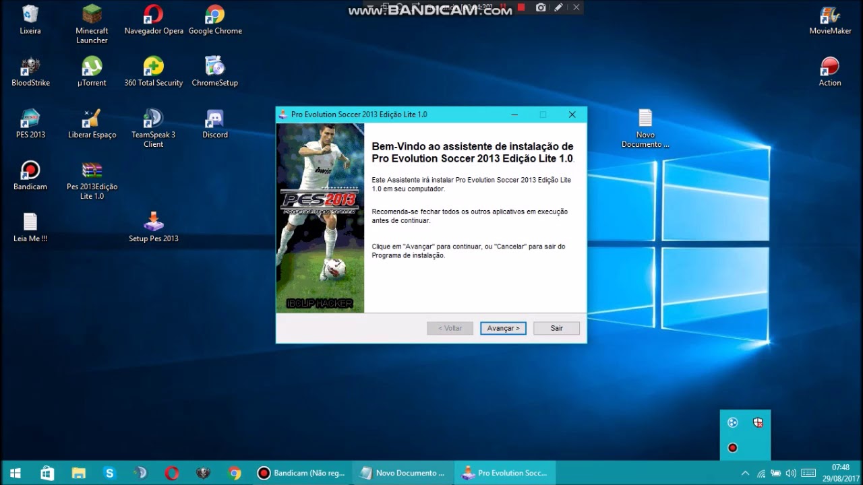863x485 pixels.
Task: Click the shield security icon in tray overflow
Action: (758, 423)
